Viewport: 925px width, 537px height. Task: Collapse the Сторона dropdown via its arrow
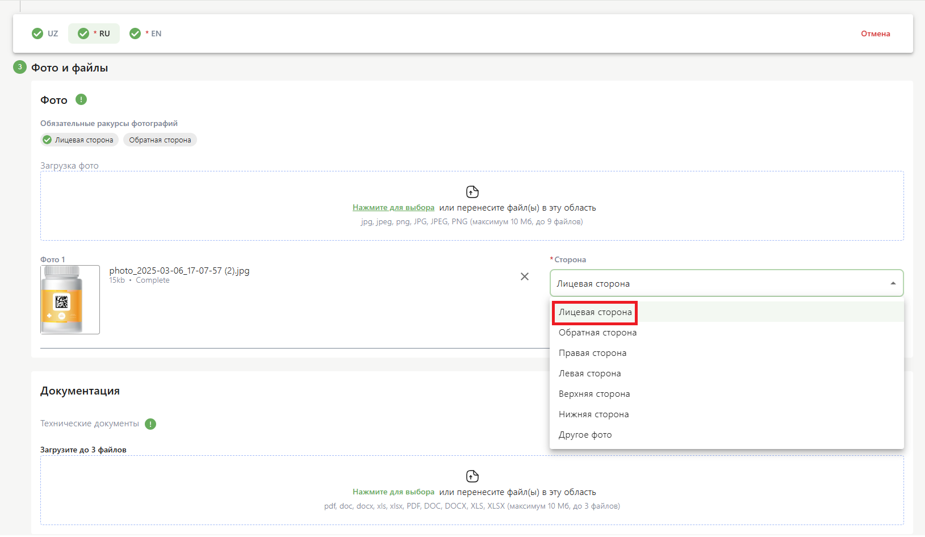(893, 283)
